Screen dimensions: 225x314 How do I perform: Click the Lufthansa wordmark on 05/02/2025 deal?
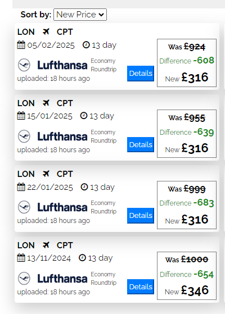62,65
